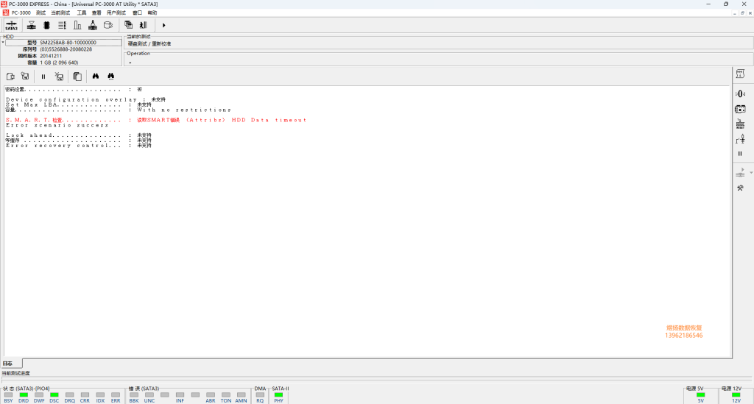
Task: Open the 查看 menu
Action: pyautogui.click(x=96, y=13)
